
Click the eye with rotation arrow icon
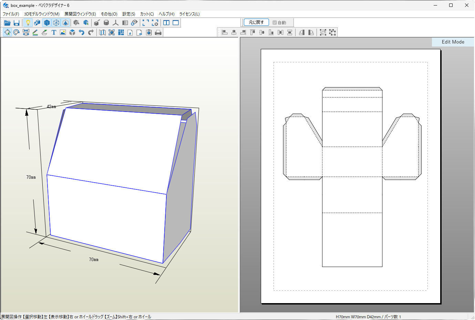point(134,23)
